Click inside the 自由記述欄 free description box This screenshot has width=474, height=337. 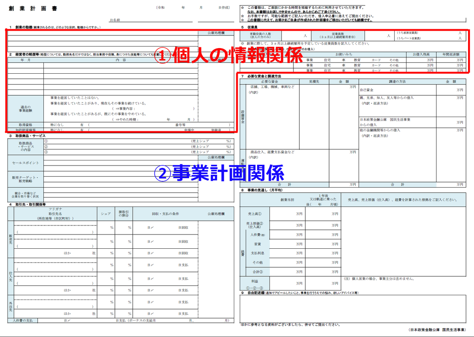tap(353, 308)
